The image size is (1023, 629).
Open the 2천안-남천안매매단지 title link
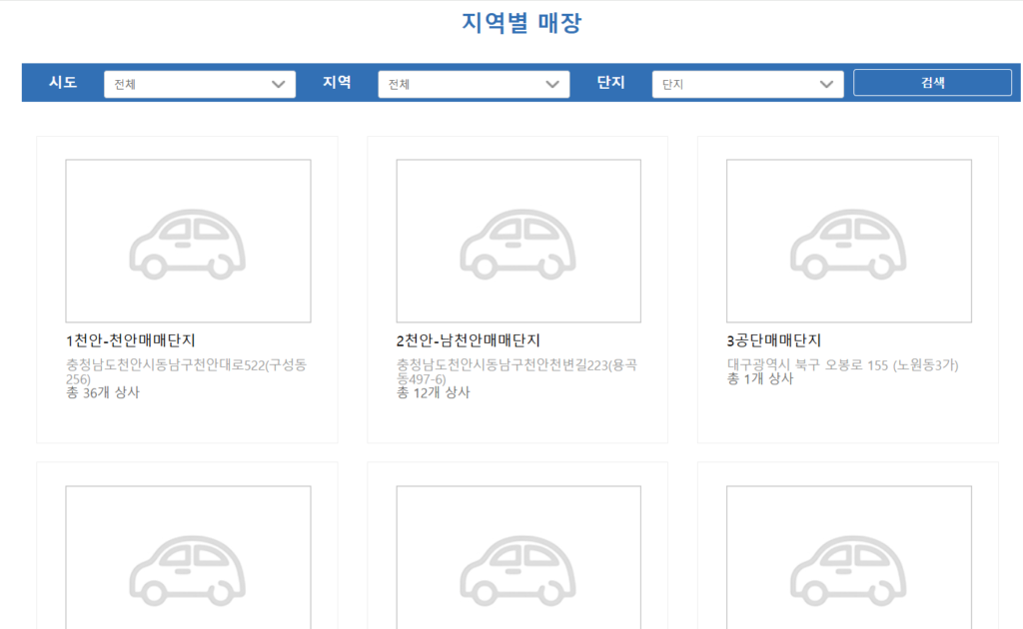click(x=468, y=340)
